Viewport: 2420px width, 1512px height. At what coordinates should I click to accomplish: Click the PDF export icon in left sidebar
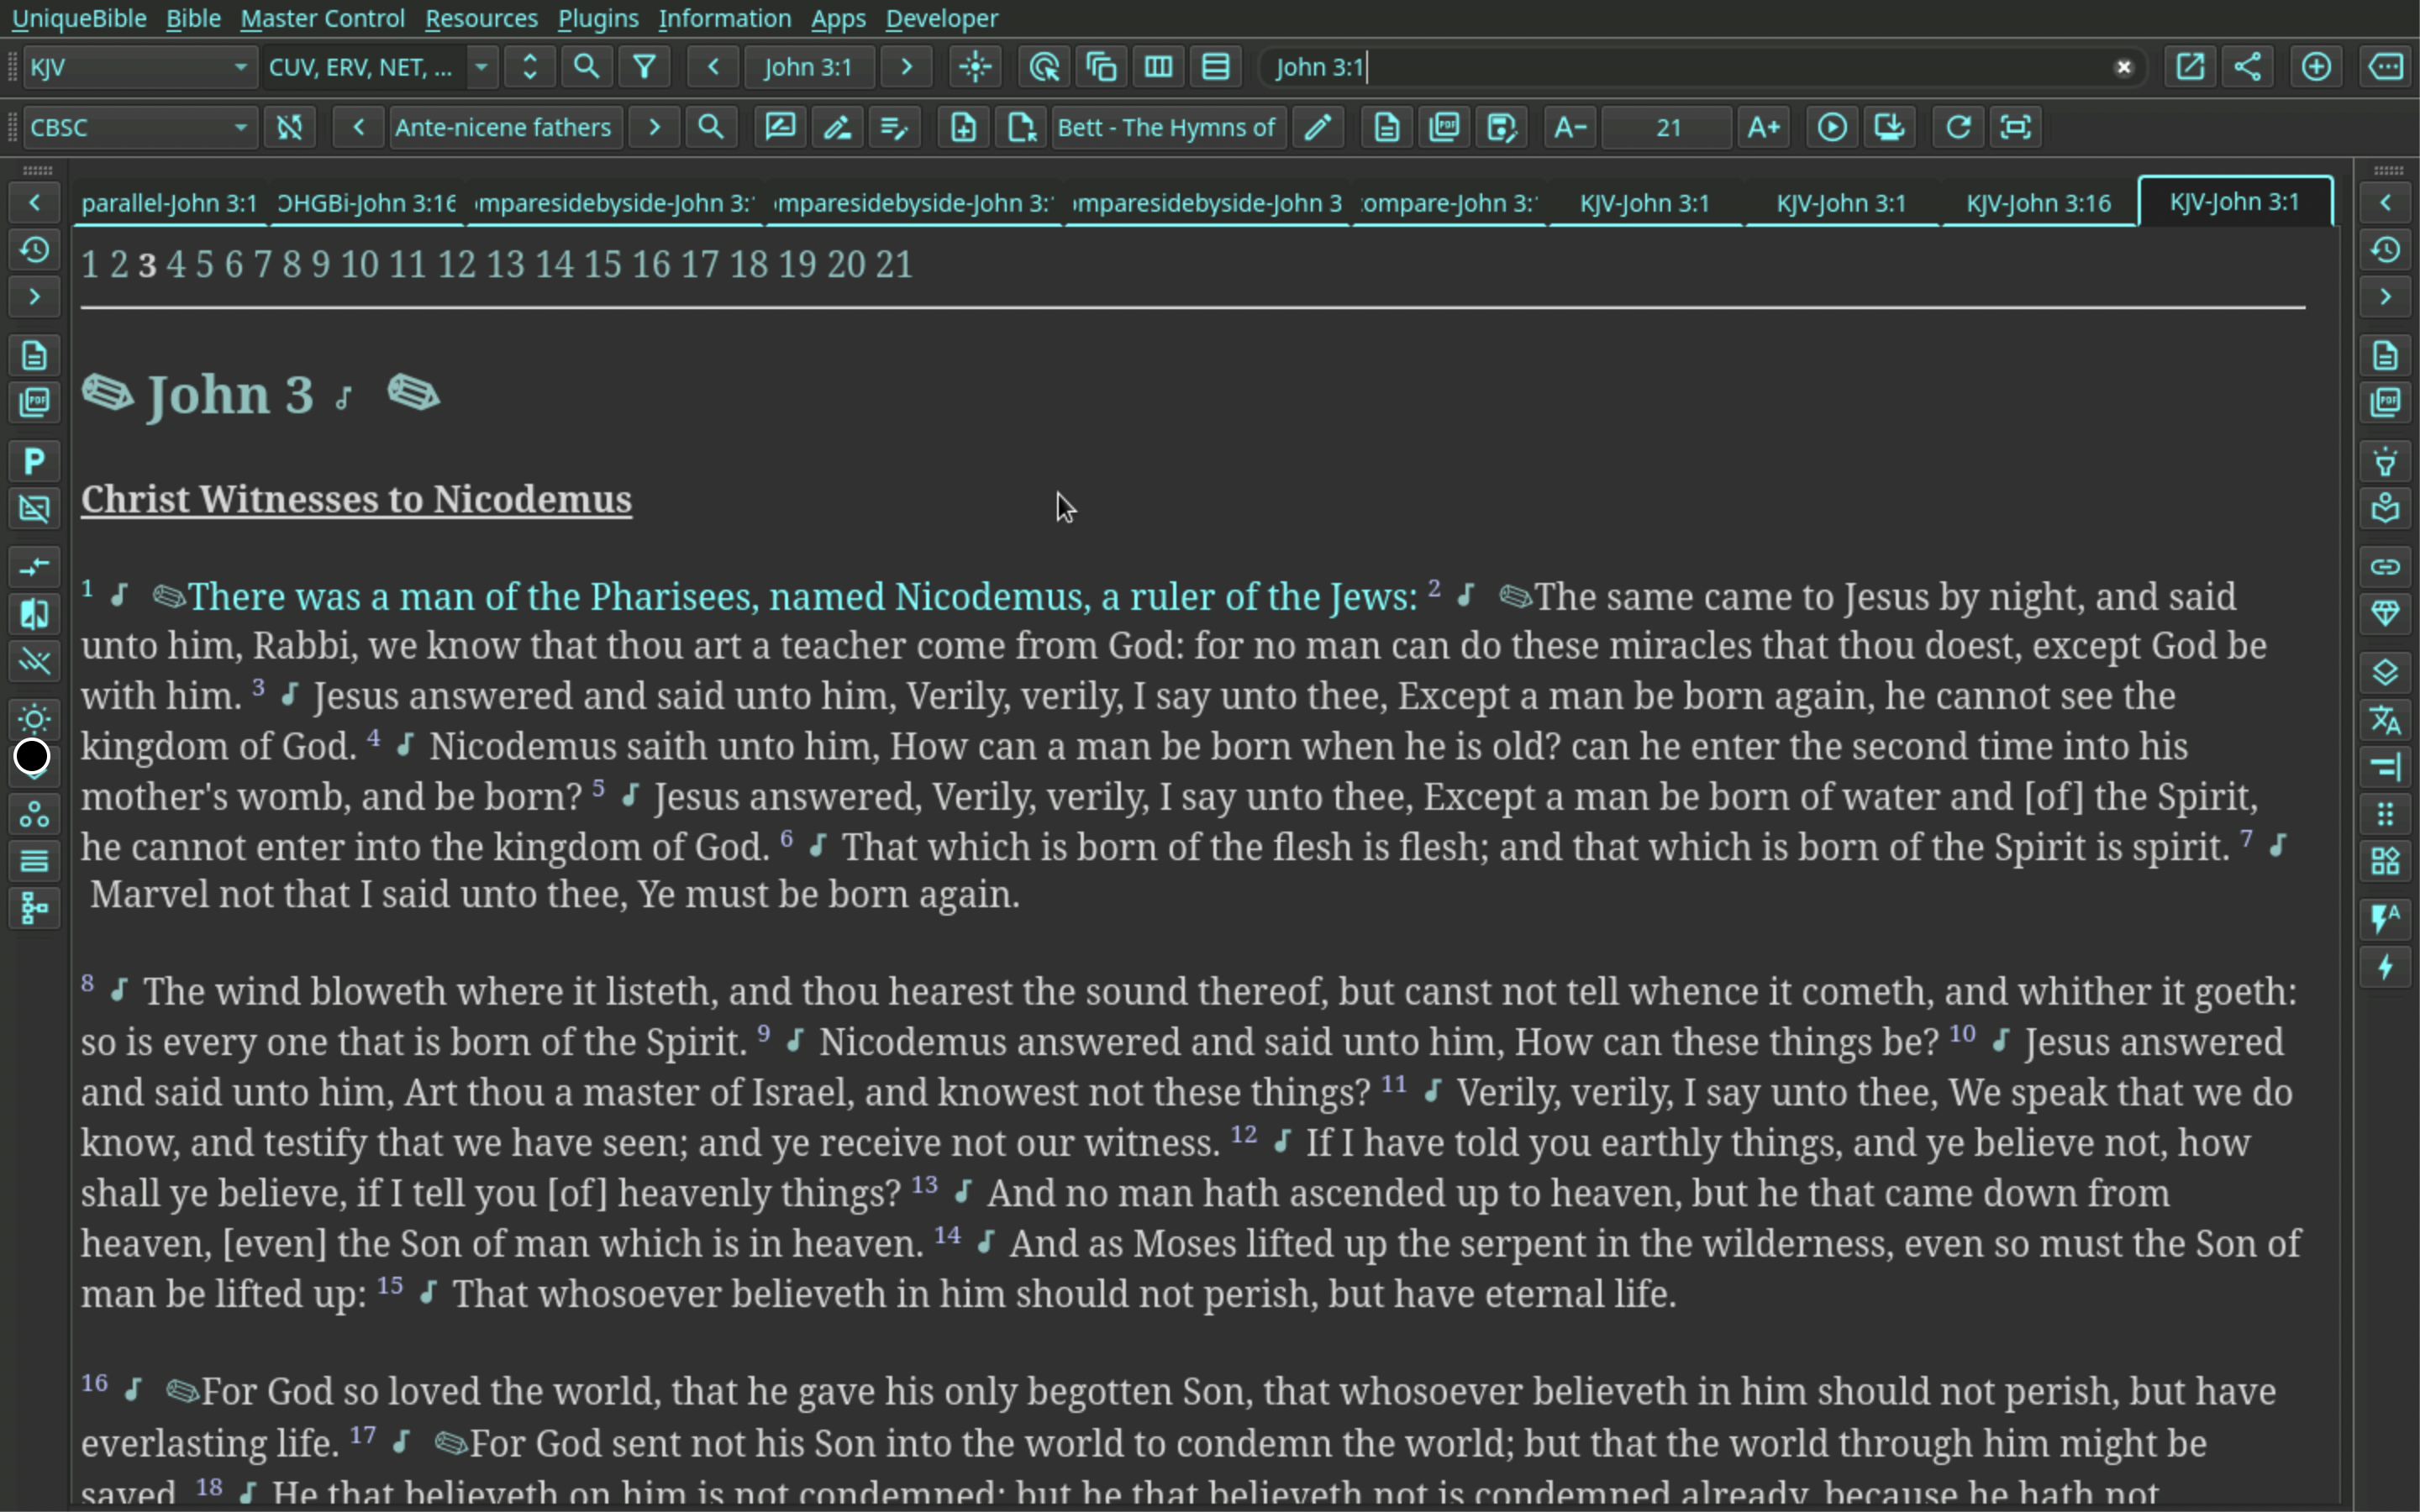click(x=34, y=403)
